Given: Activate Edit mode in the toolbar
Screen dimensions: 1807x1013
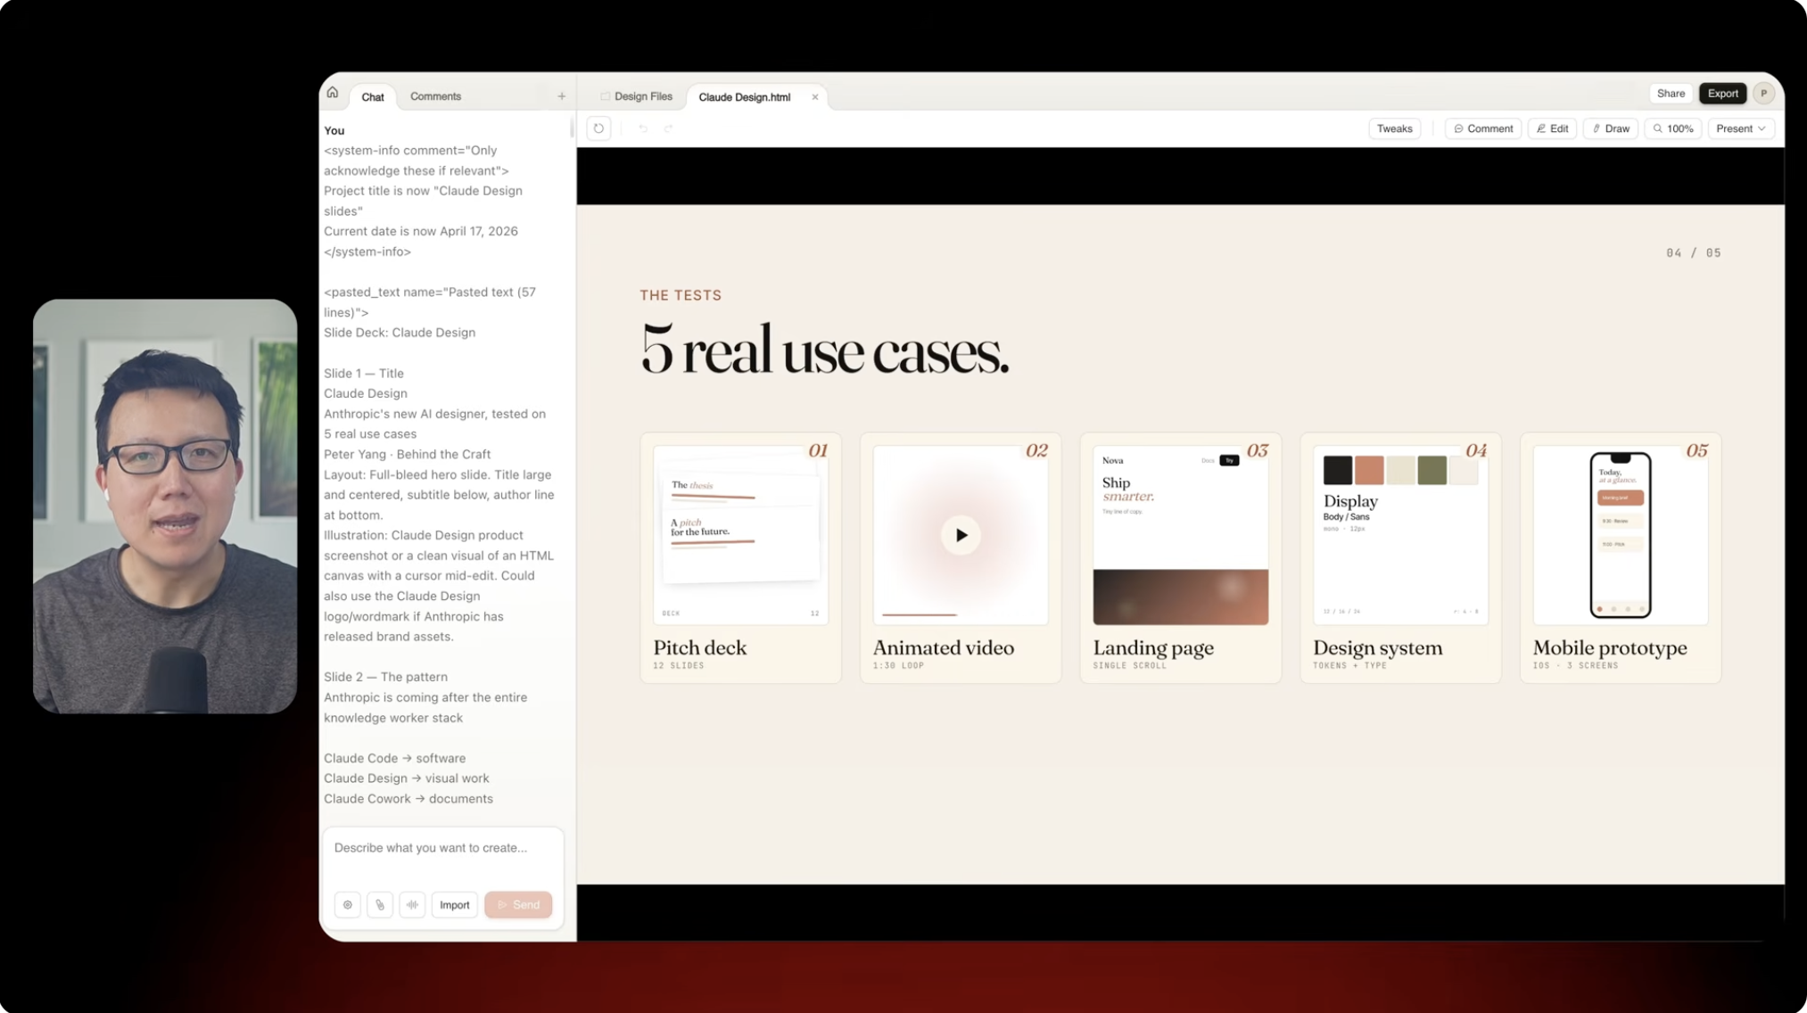Looking at the screenshot, I should [x=1552, y=128].
